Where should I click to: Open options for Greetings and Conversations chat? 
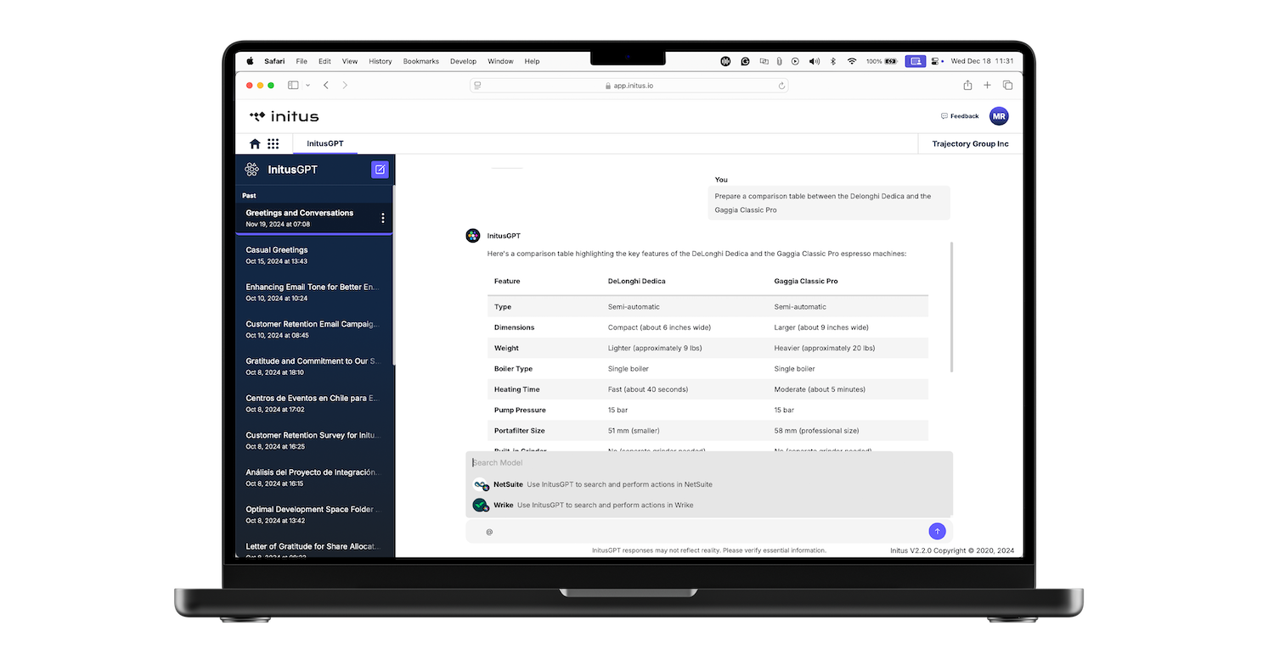coord(383,218)
